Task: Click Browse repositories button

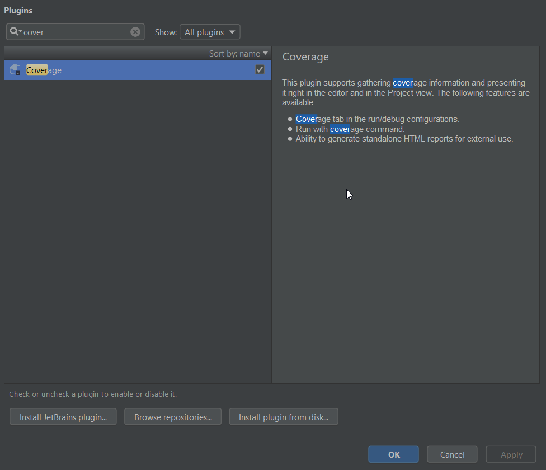Action: pos(173,417)
